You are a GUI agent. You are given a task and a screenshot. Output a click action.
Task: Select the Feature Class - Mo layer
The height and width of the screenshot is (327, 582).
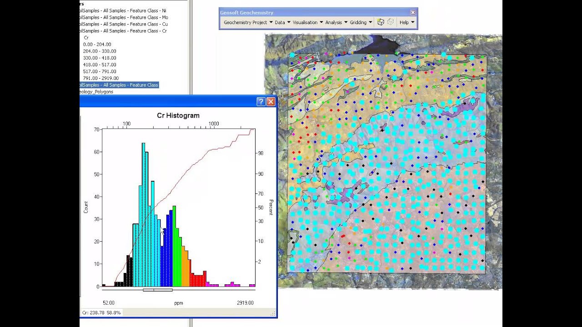[123, 17]
